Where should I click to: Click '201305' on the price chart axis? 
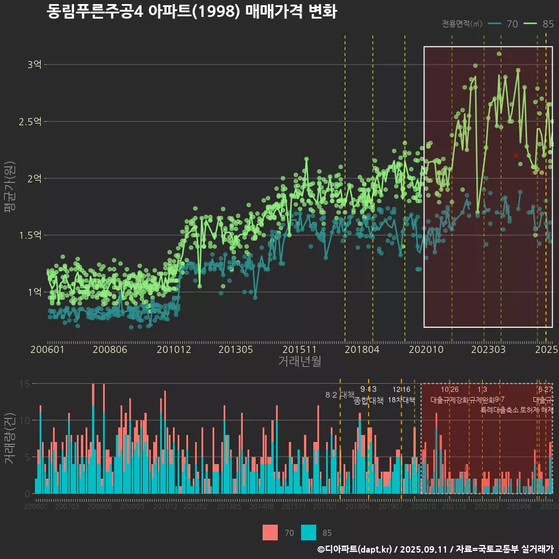tap(236, 349)
